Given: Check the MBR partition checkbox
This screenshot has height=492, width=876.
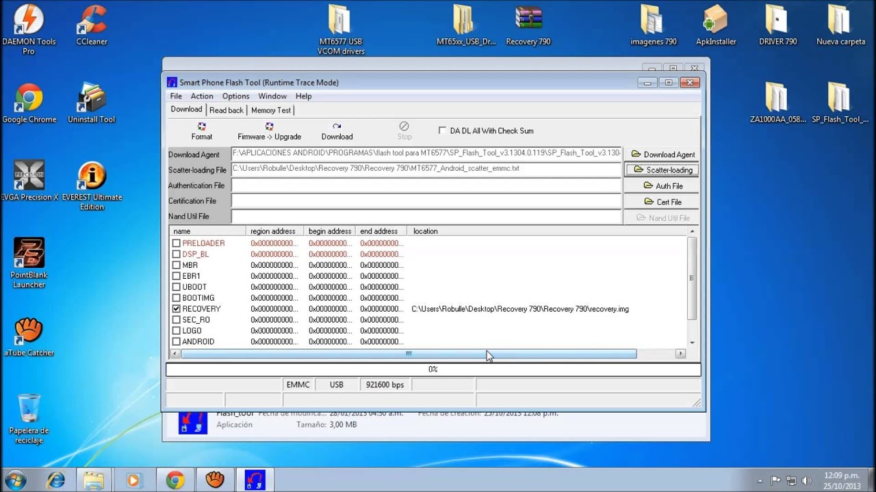Looking at the screenshot, I should point(177,265).
